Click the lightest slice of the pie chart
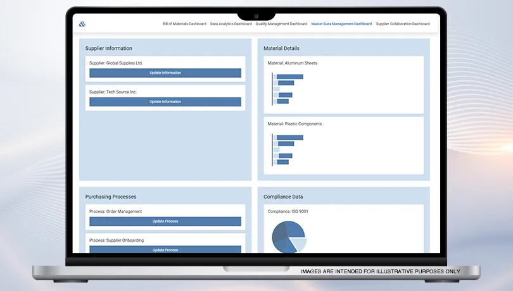This screenshot has width=513, height=291. 299,244
